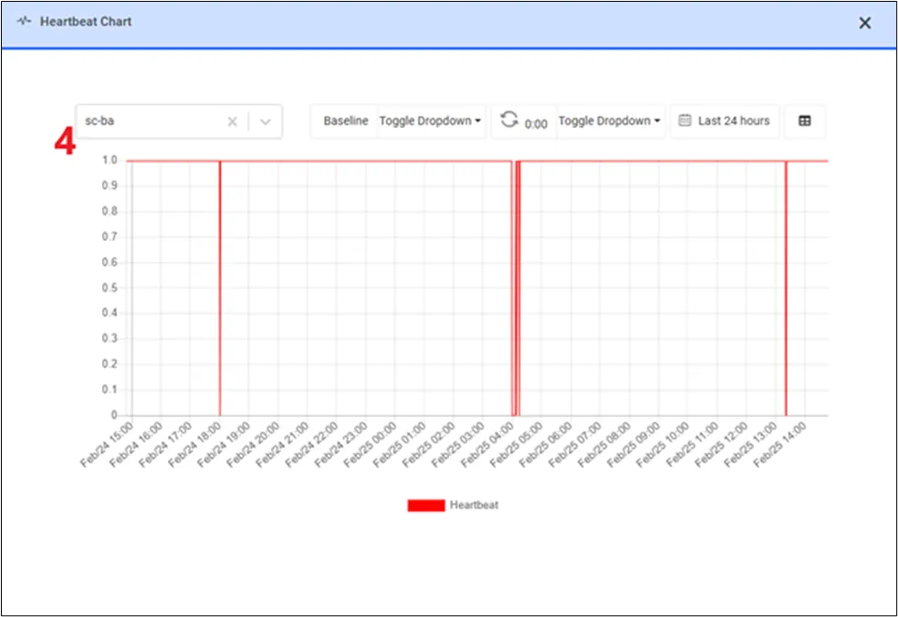Screen dimensions: 898x617
Task: Click the 1.0 y-axis value
Action: pos(110,161)
